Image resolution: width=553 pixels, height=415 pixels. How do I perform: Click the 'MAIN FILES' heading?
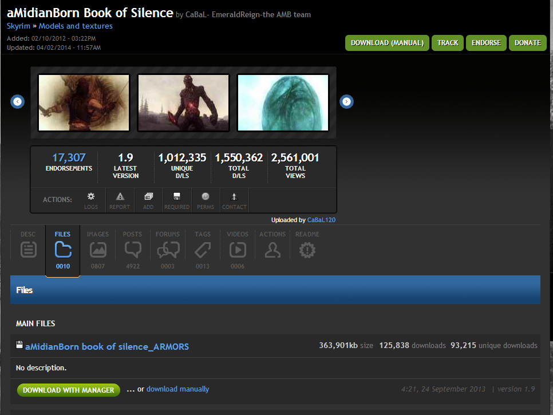point(35,323)
